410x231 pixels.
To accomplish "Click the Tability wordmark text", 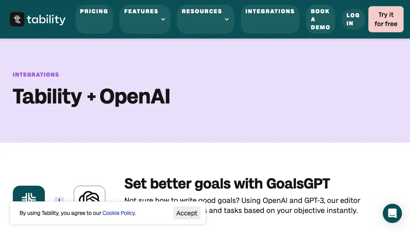I will (46, 19).
